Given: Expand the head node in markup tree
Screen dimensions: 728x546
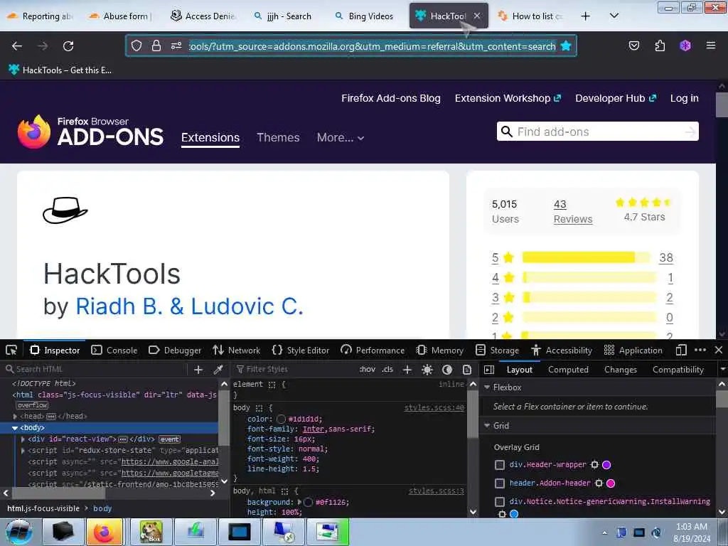Looking at the screenshot, I should coord(16,417).
